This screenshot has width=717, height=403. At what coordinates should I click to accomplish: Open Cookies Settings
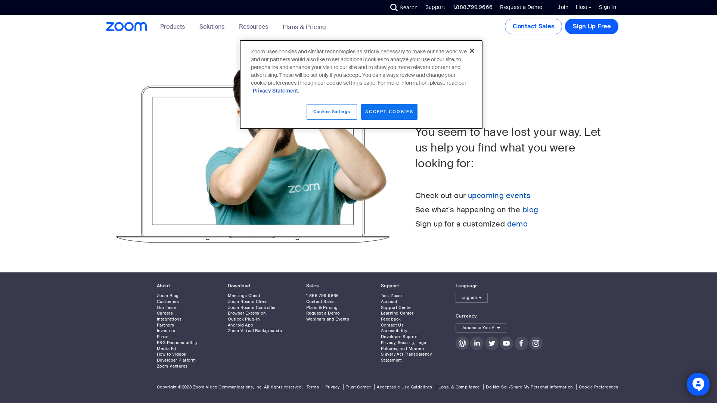(x=332, y=112)
